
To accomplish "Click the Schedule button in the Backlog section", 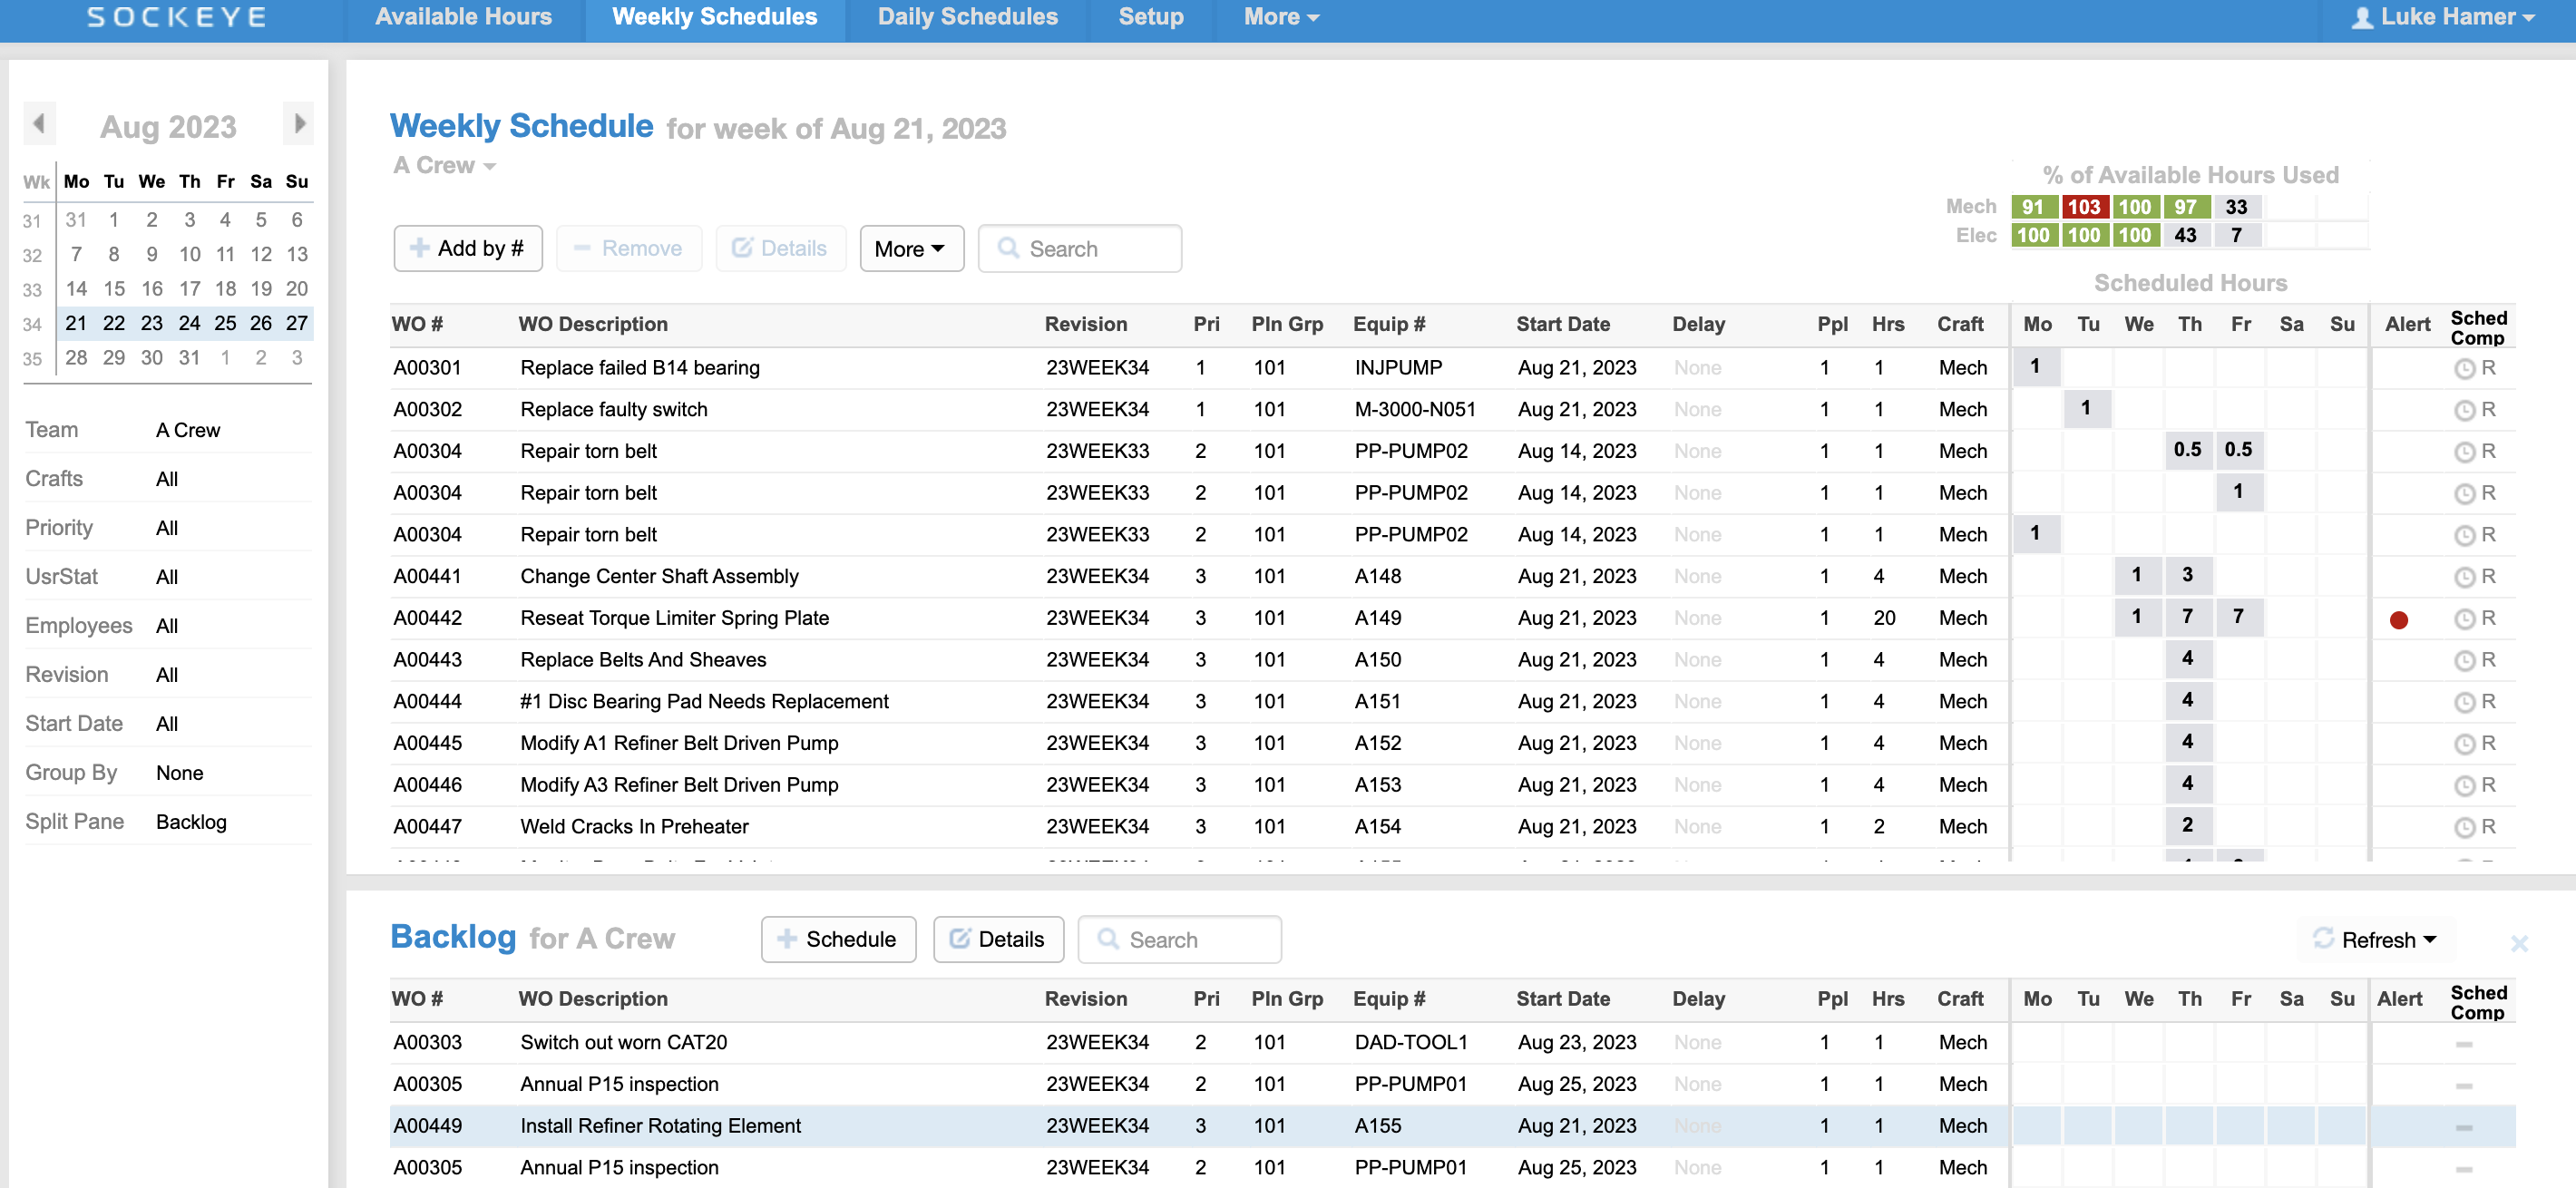I will tap(839, 939).
